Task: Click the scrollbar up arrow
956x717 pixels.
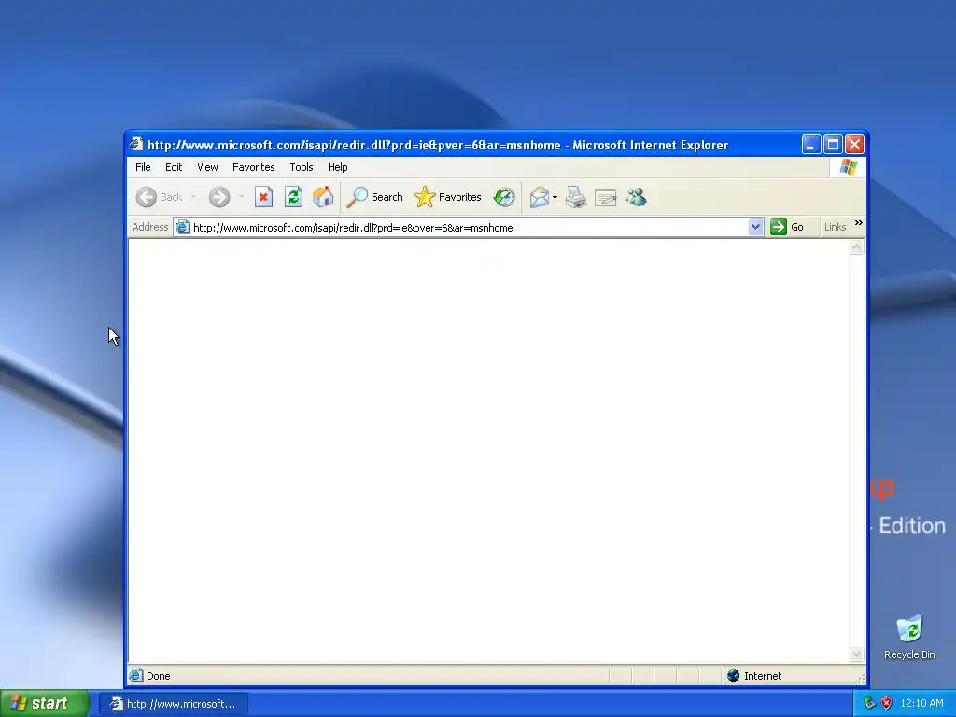Action: (x=856, y=246)
